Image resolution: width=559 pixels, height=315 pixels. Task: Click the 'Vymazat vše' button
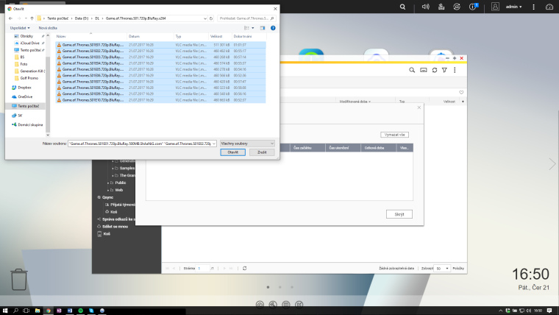click(x=394, y=135)
